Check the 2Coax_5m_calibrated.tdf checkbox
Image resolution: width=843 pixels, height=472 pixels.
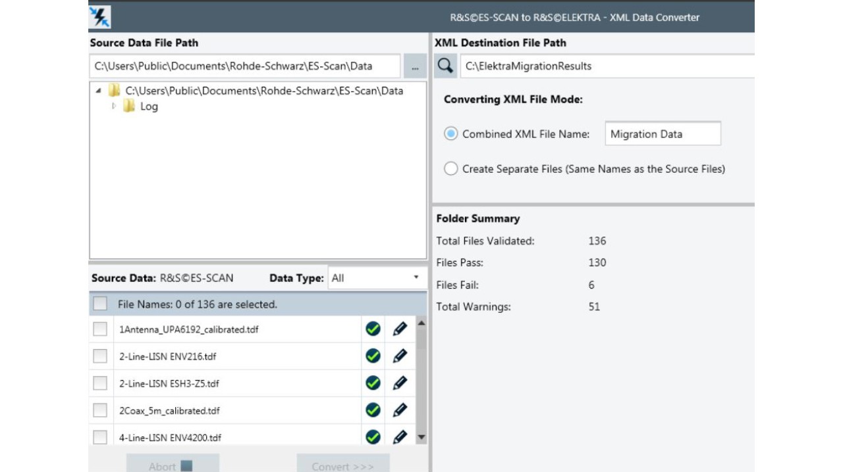[100, 410]
